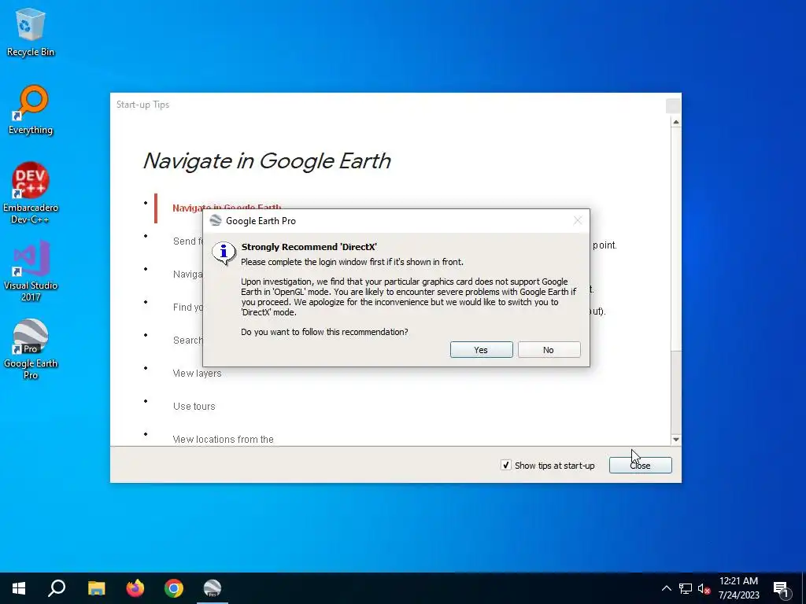Click the Start-up Tips window top-right button
806x604 pixels.
[673, 106]
